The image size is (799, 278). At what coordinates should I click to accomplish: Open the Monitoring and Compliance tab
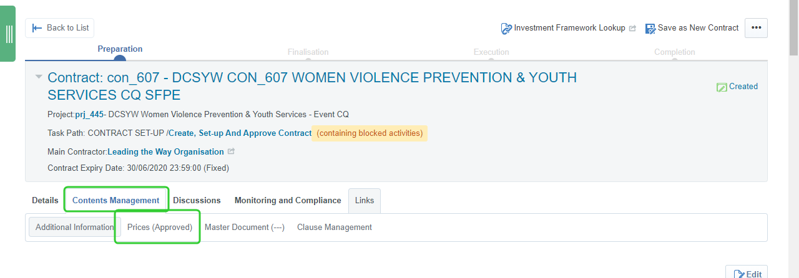coord(288,200)
